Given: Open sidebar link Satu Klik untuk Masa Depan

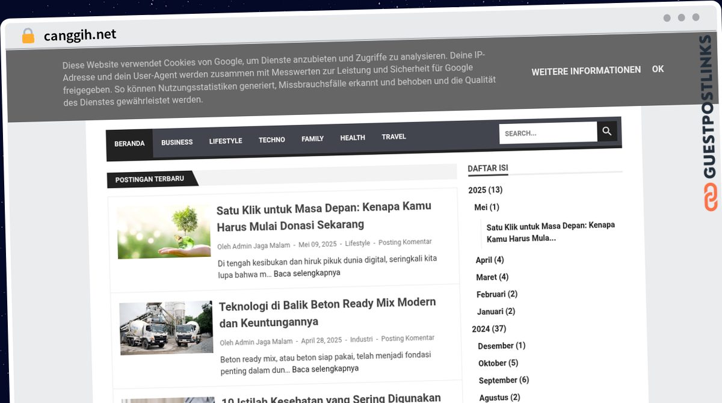Looking at the screenshot, I should [x=551, y=232].
